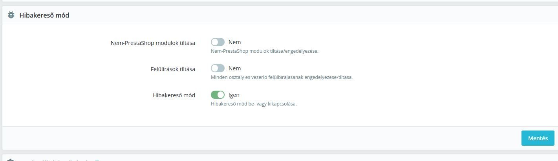The height and width of the screenshot is (161, 558).
Task: Click the partially visible heading of the bottom panel
Action: point(55,160)
